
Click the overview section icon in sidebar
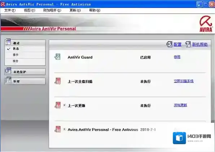coord(8,42)
